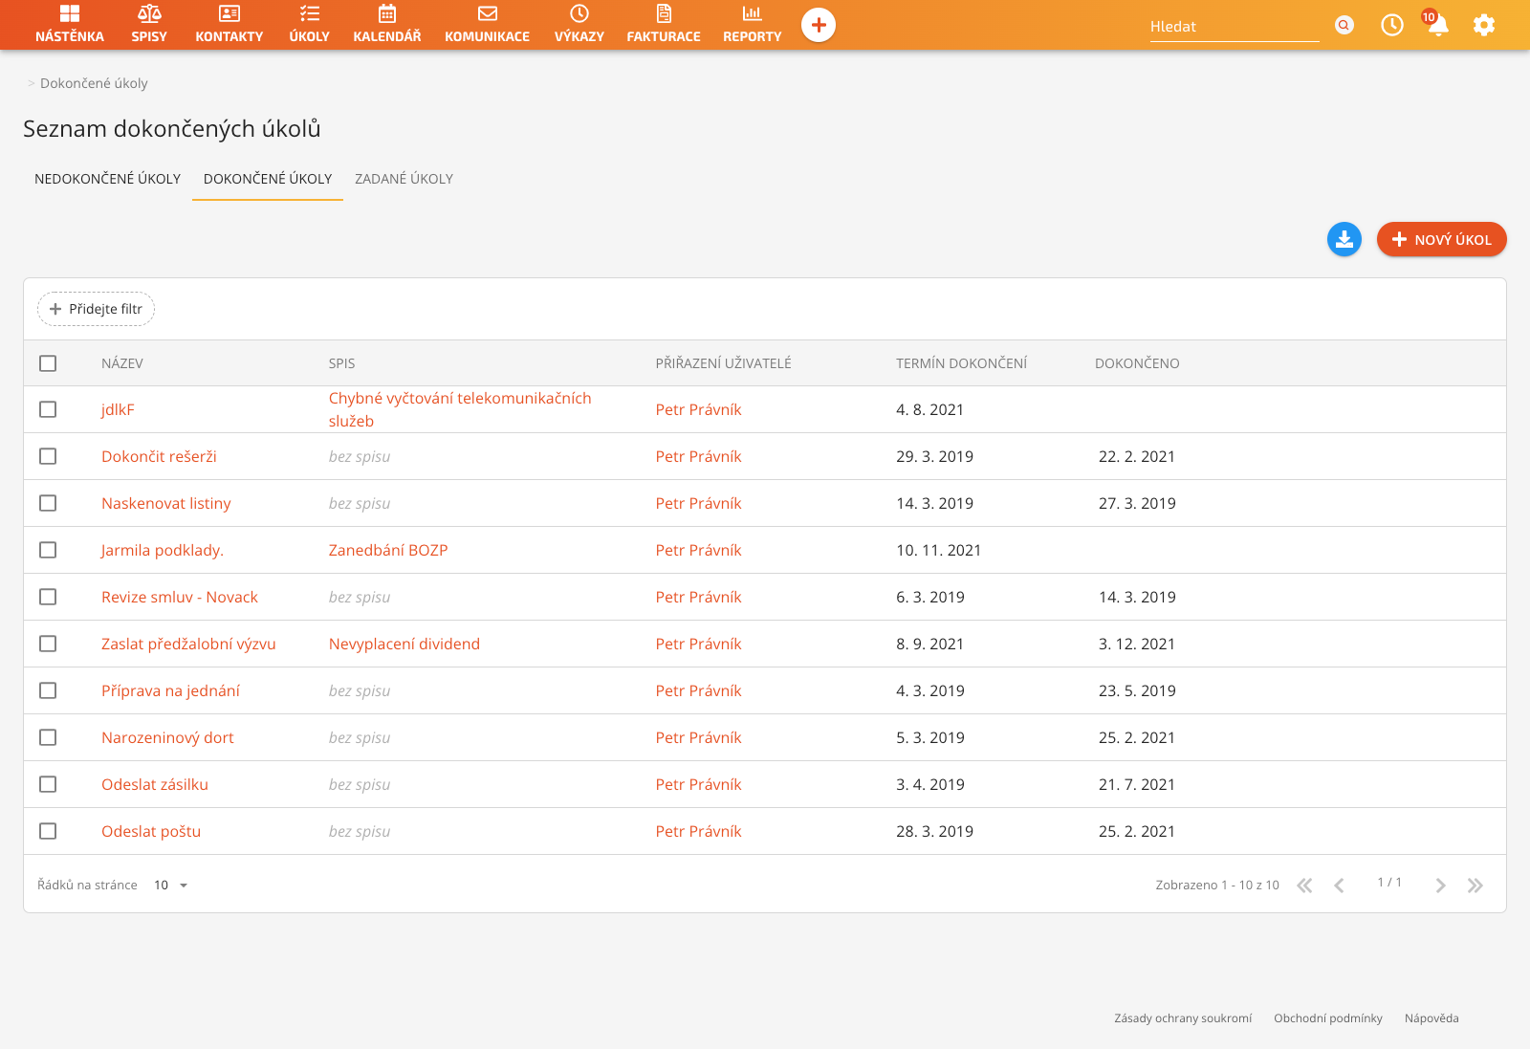1530x1050 pixels.
Task: Open task link Odeslat zásilku
Action: (155, 784)
